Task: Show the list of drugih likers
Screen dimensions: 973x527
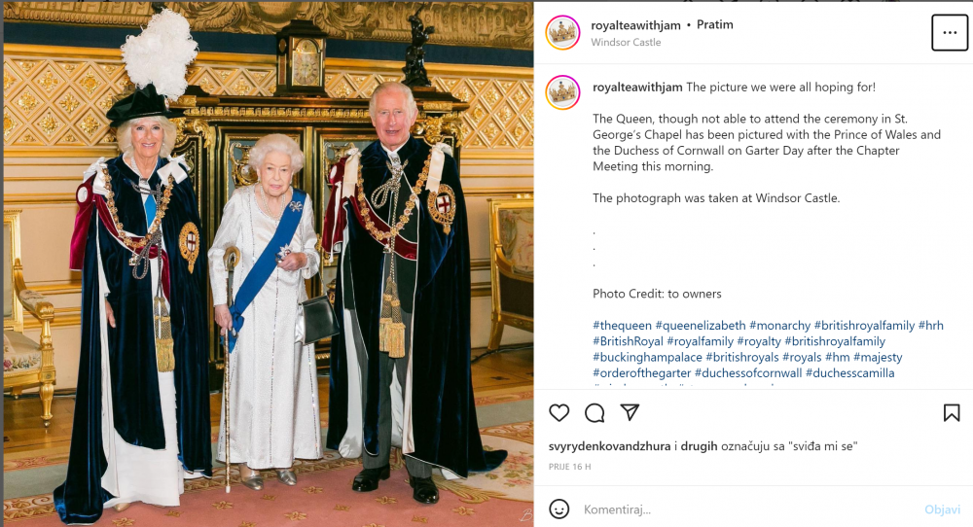Action: [699, 446]
